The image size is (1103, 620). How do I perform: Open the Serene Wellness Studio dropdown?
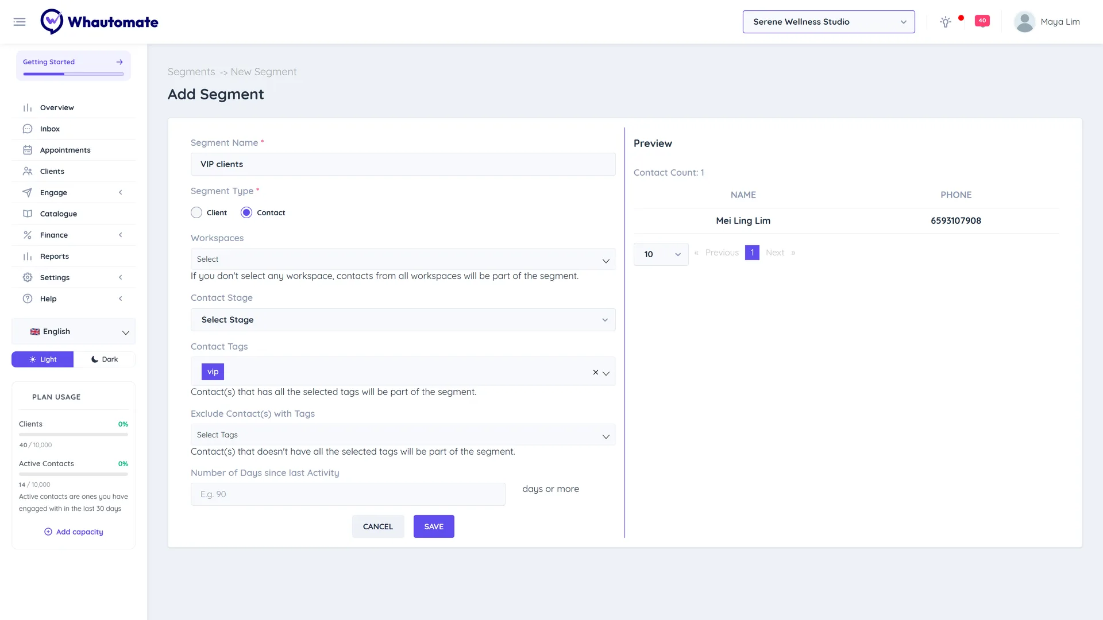[828, 22]
